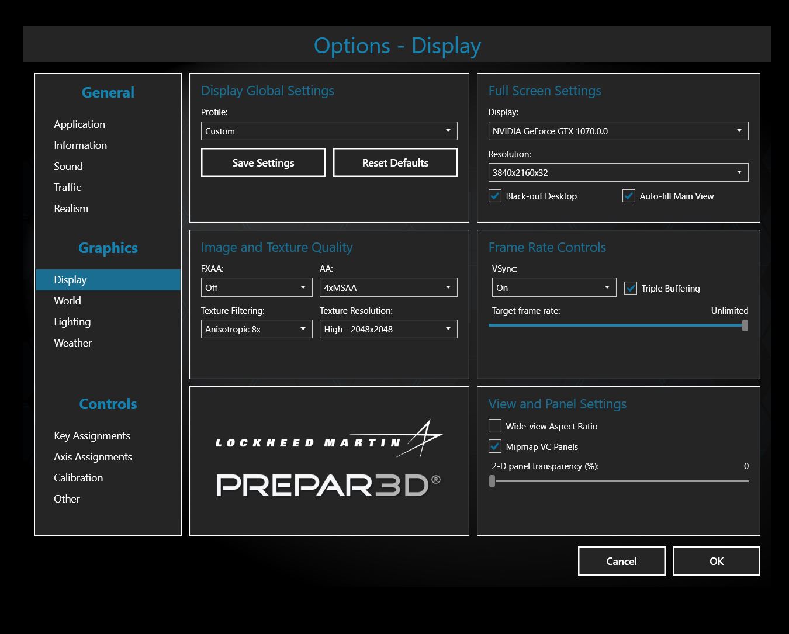
Task: Open the Texture Filtering dropdown
Action: pos(257,329)
